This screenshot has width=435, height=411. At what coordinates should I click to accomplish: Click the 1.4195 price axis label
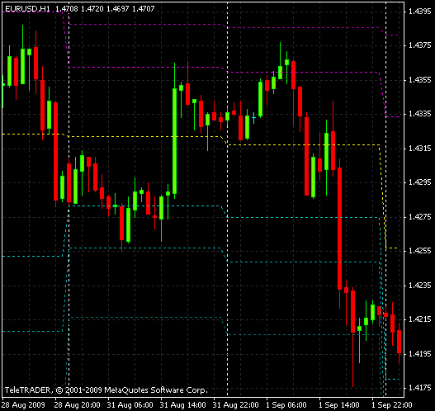pyautogui.click(x=420, y=354)
